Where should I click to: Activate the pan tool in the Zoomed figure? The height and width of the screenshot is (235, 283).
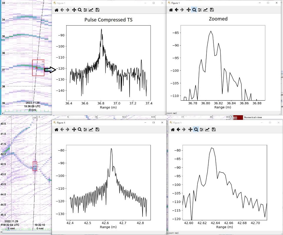(189, 10)
